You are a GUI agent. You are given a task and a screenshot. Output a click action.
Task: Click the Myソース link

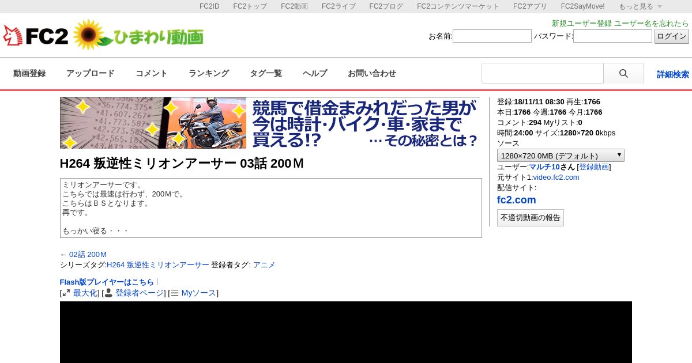coord(199,293)
